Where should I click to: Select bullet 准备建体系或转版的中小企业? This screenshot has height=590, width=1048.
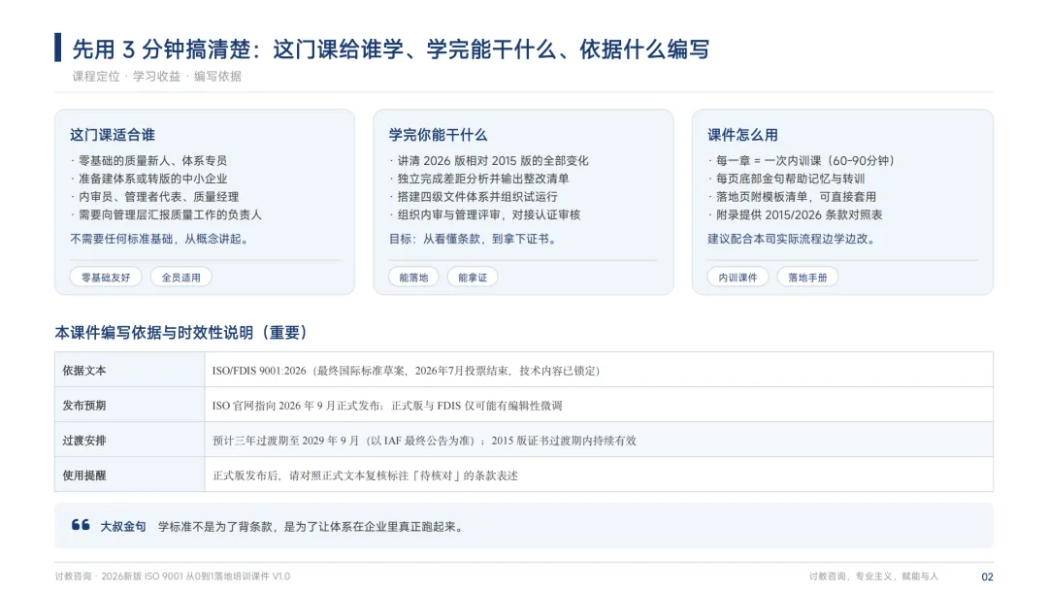[149, 180]
